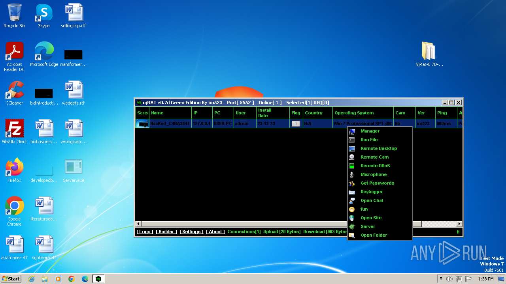The height and width of the screenshot is (284, 506).
Task: Select the Acrobat Reader DC desktop icon
Action: (14, 57)
